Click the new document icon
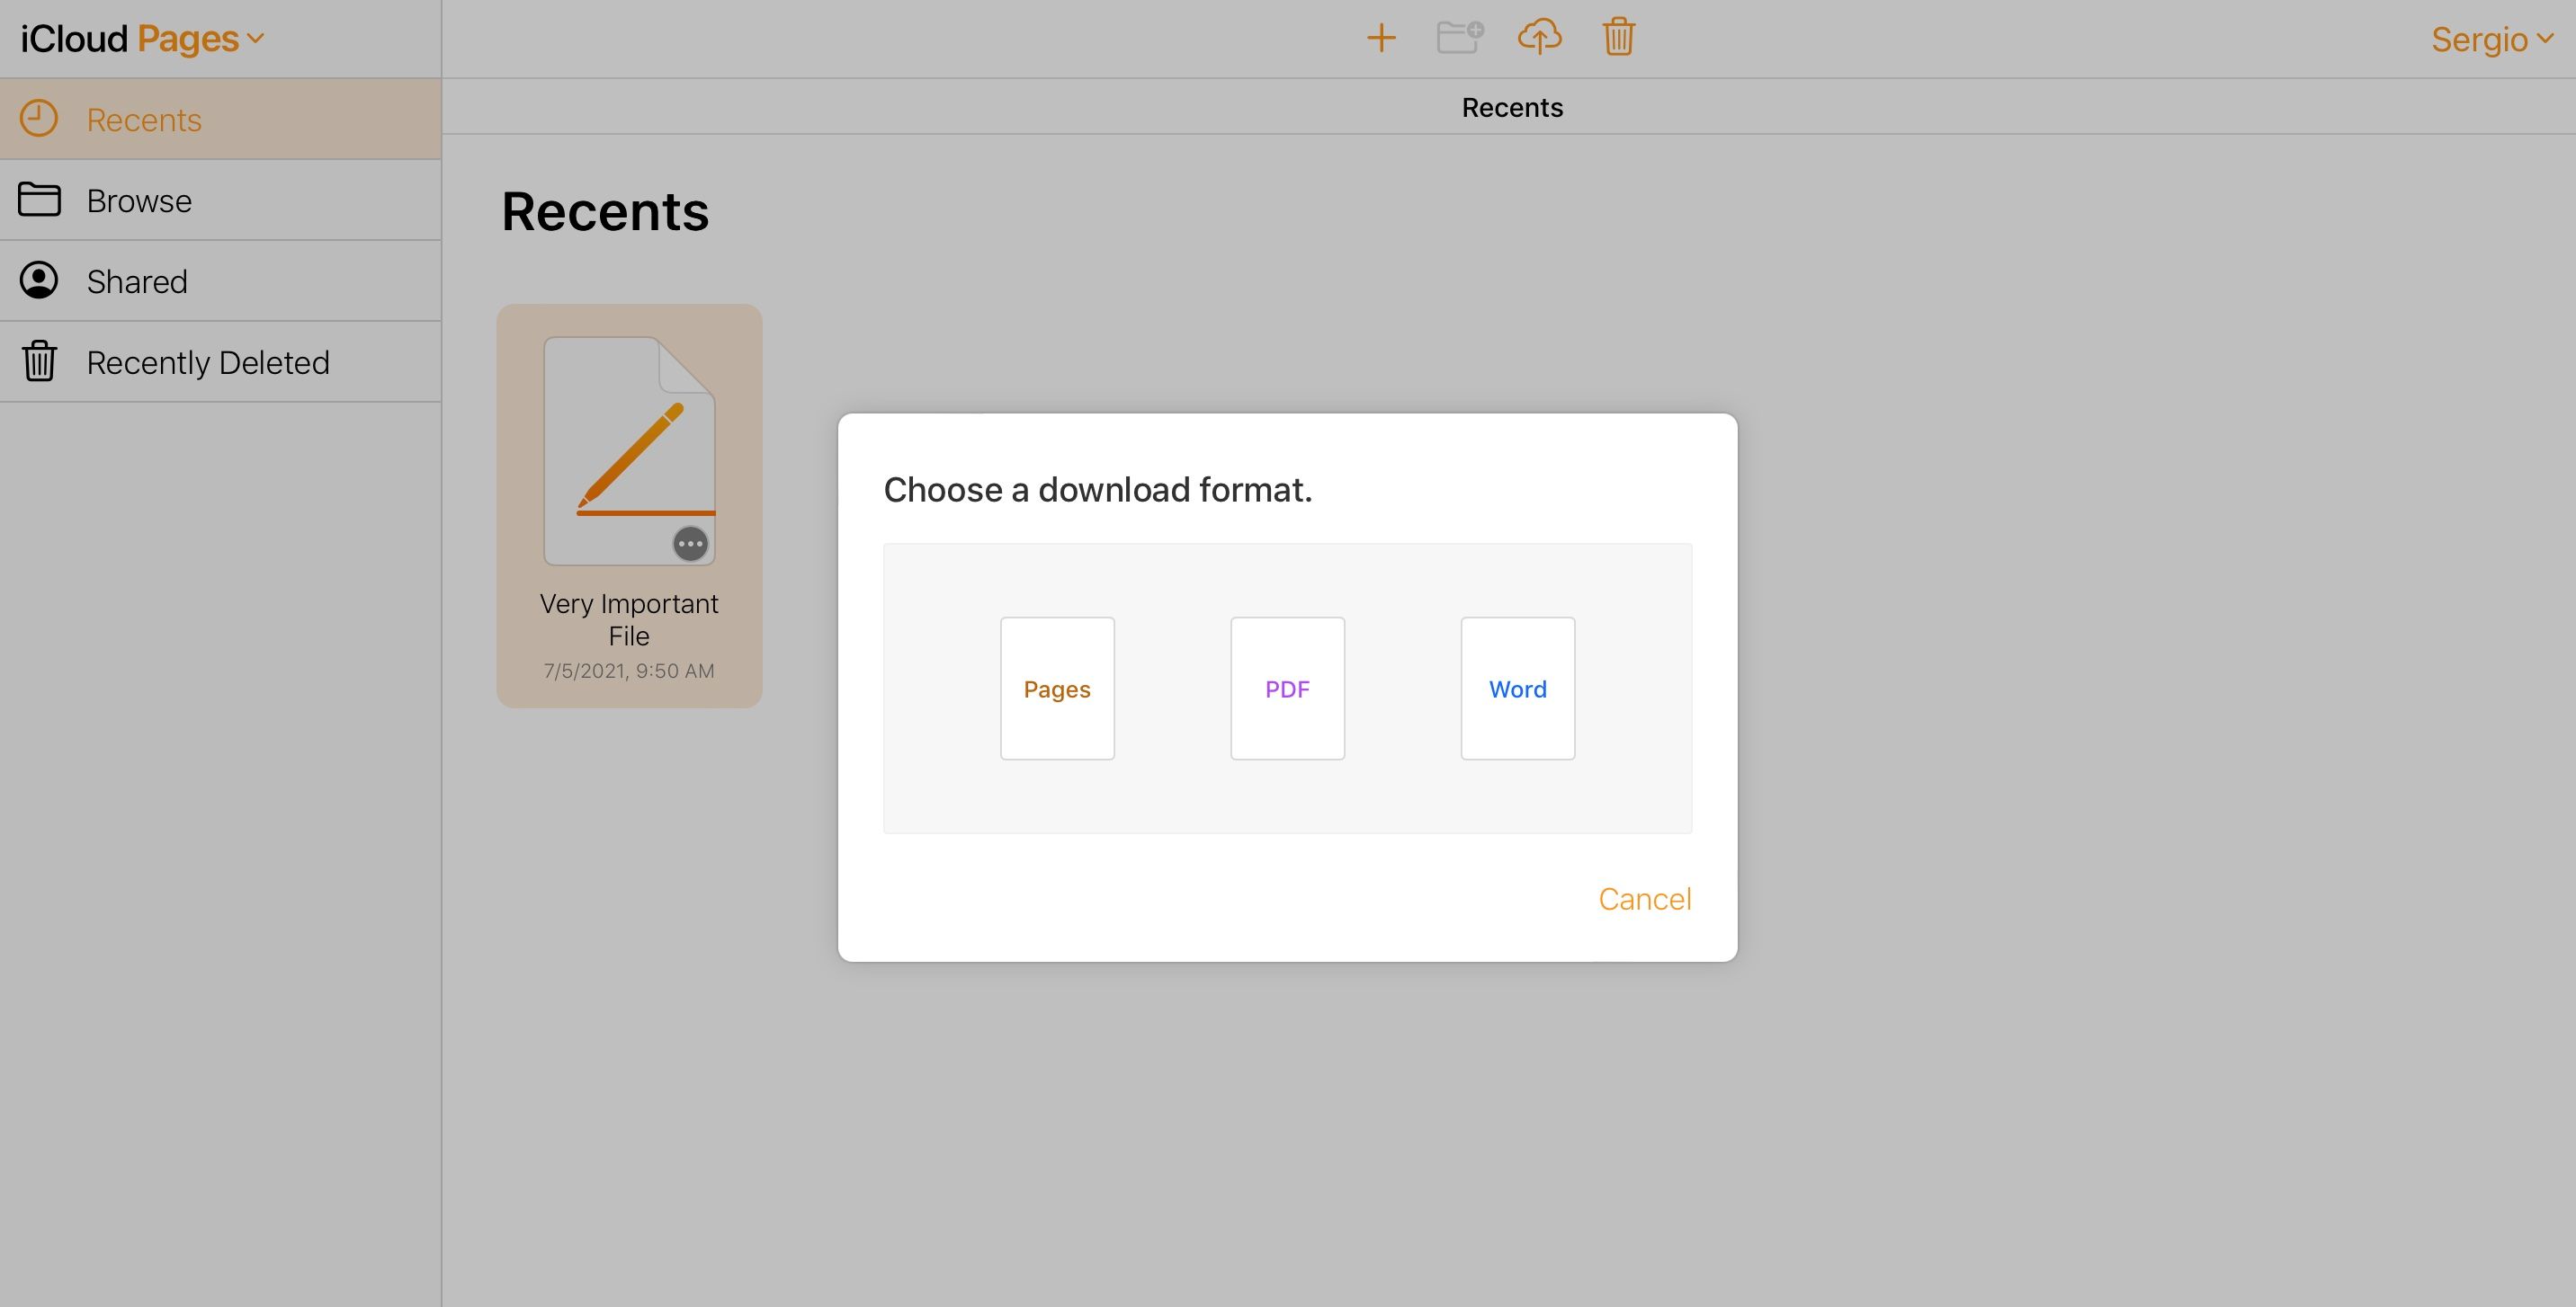Screen dimensions: 2576x1307 pyautogui.click(x=1381, y=35)
